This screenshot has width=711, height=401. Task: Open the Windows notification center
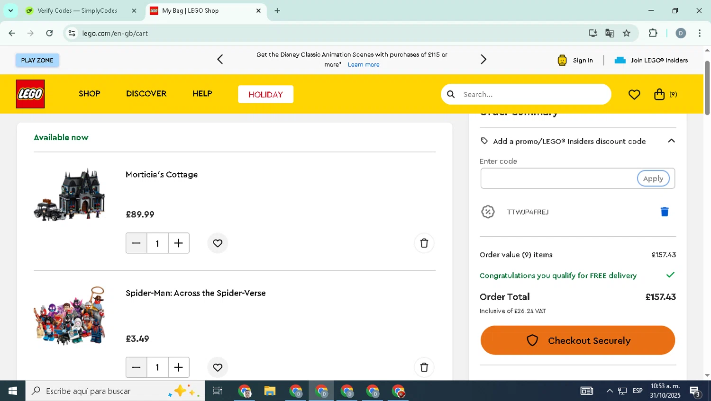[x=695, y=391]
